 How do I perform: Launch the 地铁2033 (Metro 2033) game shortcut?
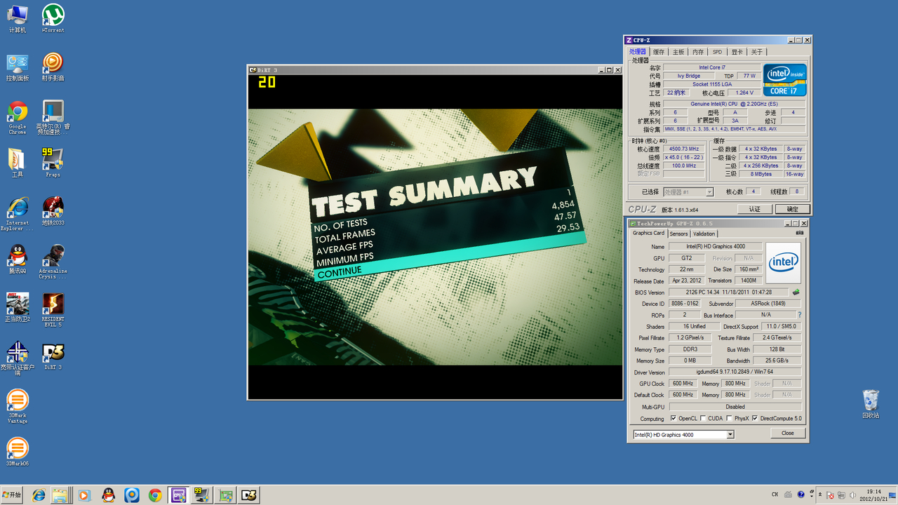pos(53,210)
